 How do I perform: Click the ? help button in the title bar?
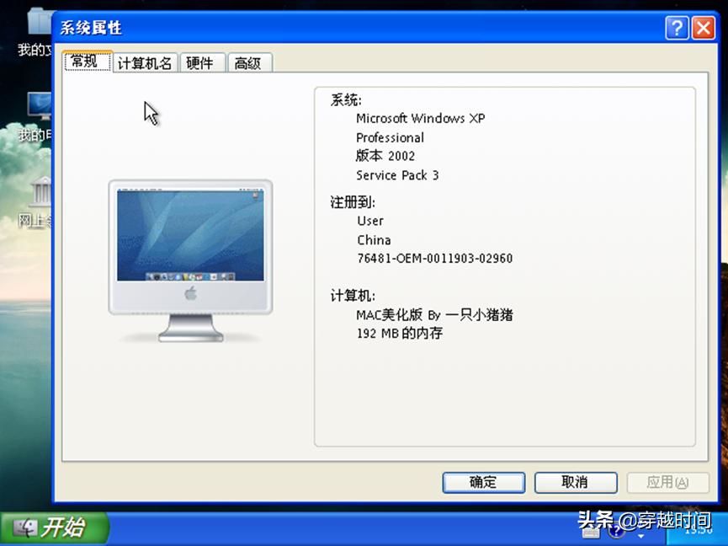(x=677, y=28)
